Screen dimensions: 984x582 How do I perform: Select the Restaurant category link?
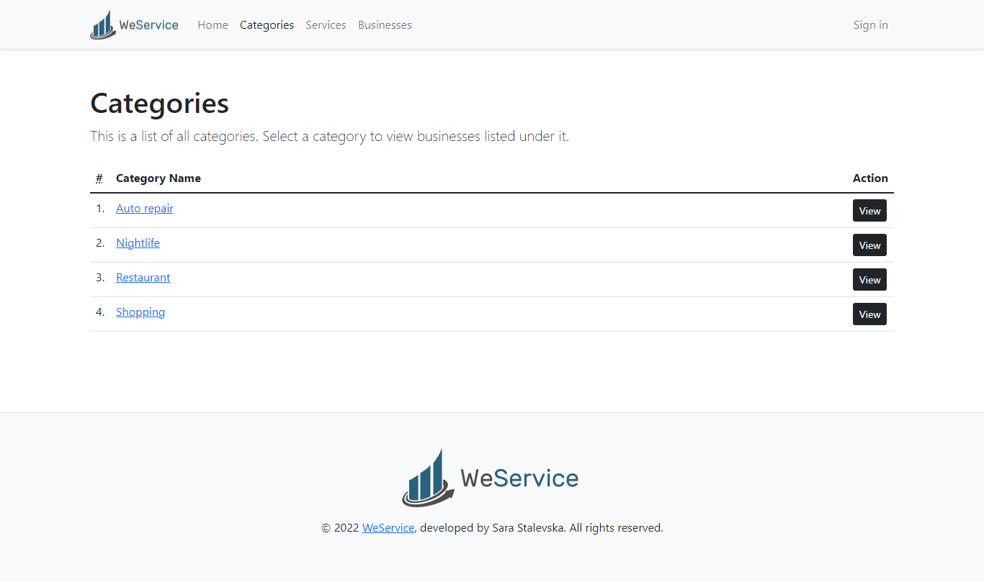click(x=143, y=278)
